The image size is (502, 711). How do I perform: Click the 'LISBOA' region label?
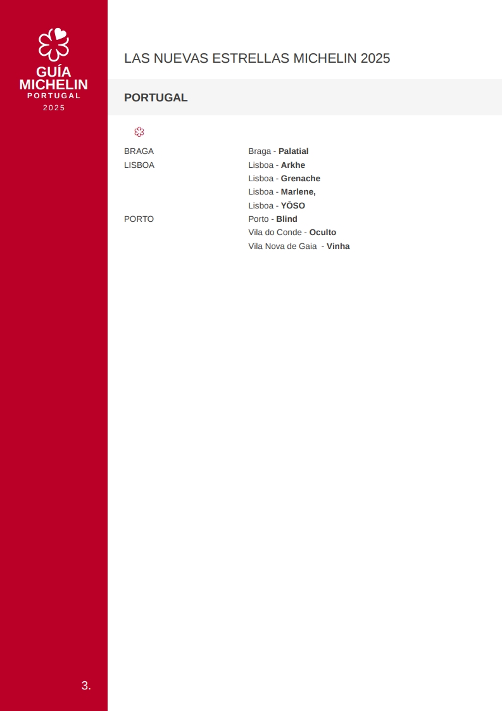pos(139,165)
